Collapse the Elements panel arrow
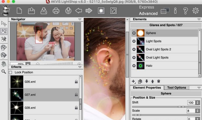Image resolution: width=202 pixels, height=120 pixels. tap(199, 20)
